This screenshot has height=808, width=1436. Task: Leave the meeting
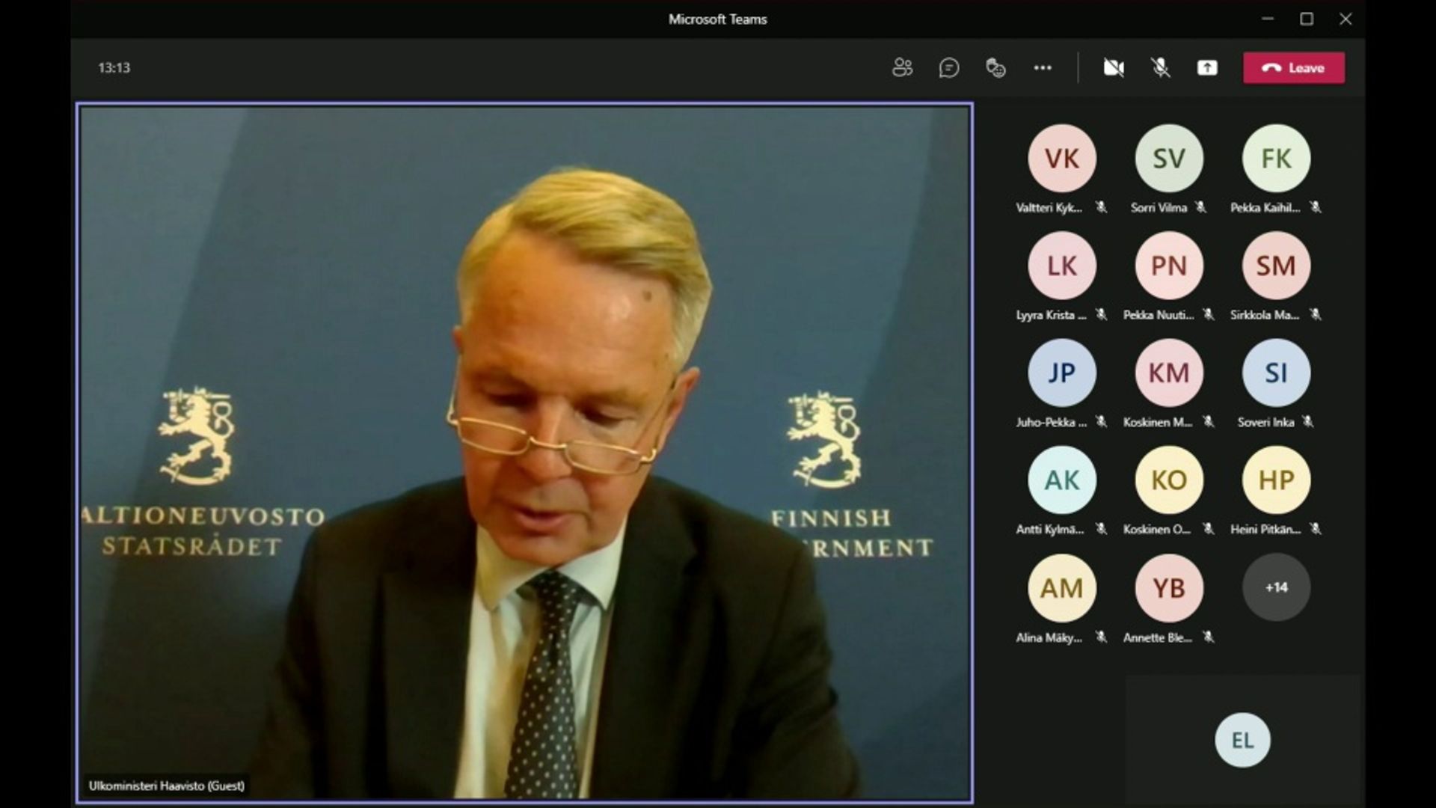(1294, 67)
